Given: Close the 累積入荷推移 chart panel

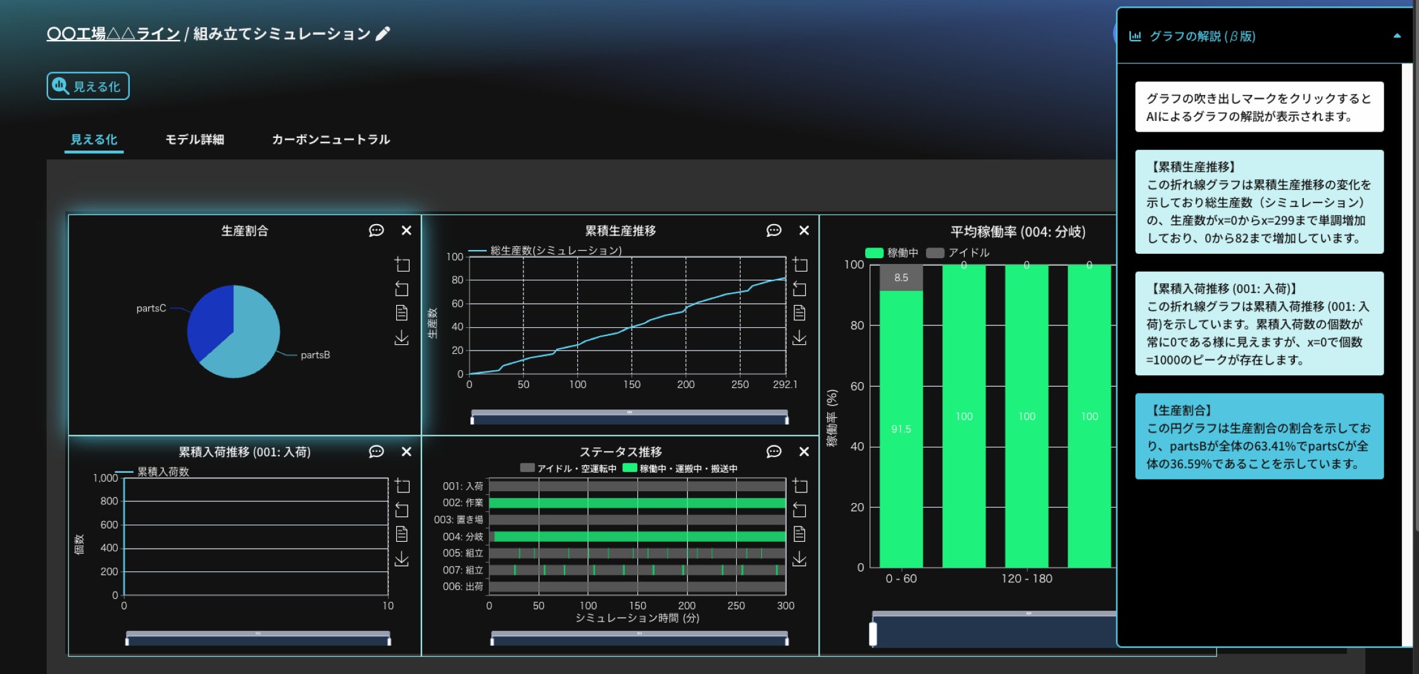Looking at the screenshot, I should pyautogui.click(x=406, y=451).
